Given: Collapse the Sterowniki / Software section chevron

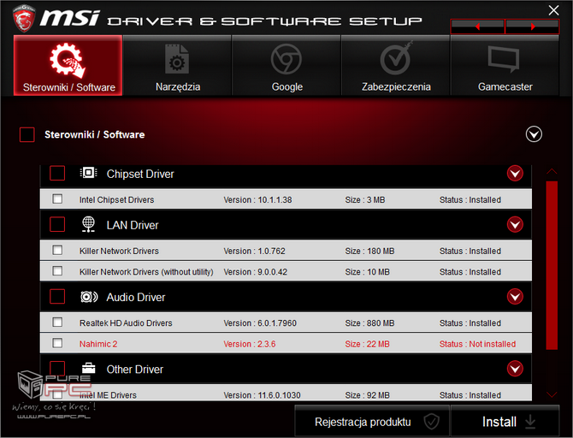Looking at the screenshot, I should pyautogui.click(x=534, y=134).
